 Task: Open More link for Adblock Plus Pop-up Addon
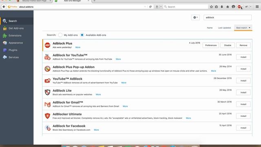tap(213, 71)
